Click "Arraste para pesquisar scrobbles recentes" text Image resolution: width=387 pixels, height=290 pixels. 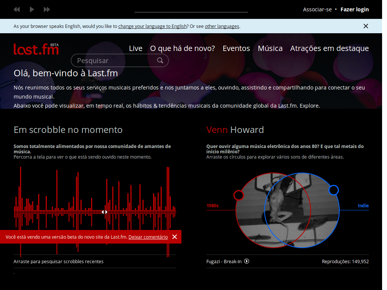pos(59,261)
